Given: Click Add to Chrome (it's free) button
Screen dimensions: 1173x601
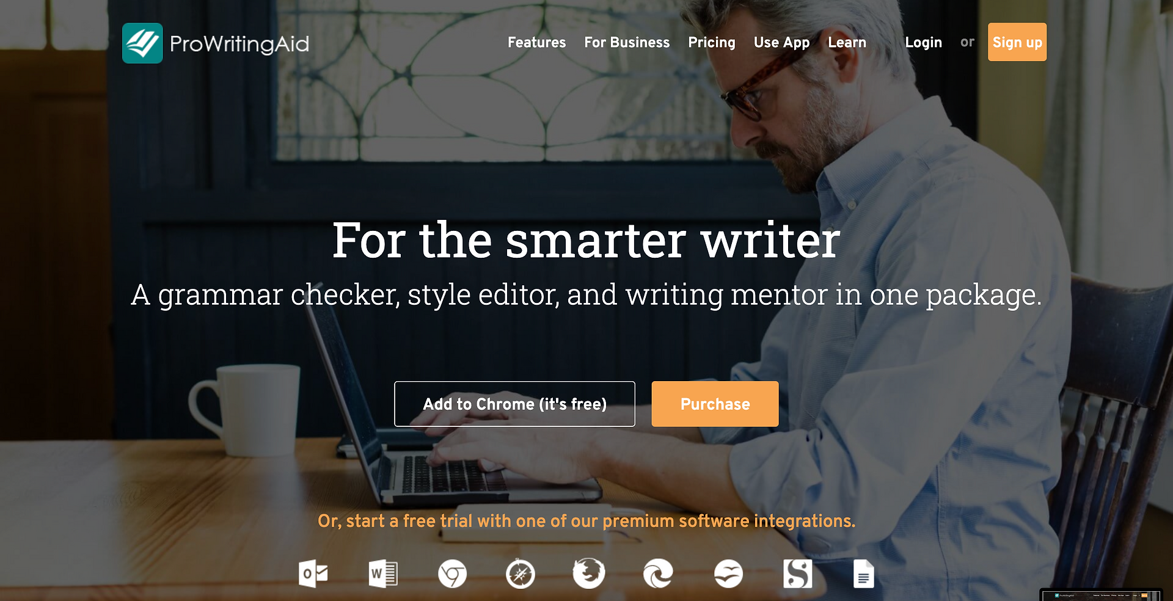Looking at the screenshot, I should (x=514, y=404).
